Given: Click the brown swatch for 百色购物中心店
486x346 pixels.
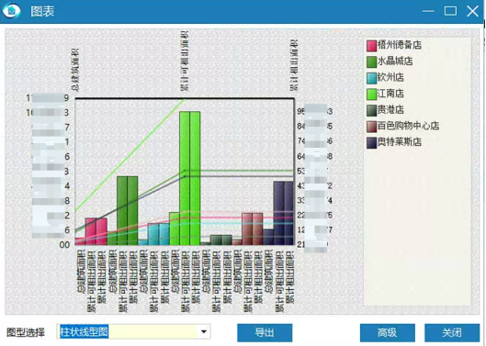Looking at the screenshot, I should point(371,127).
